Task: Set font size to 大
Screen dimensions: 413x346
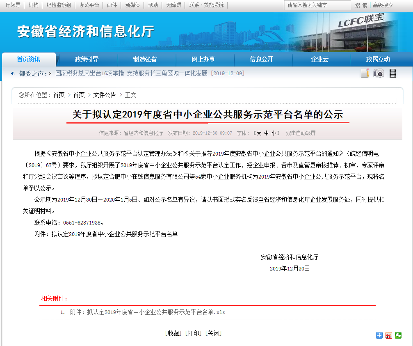Action: tap(259, 133)
